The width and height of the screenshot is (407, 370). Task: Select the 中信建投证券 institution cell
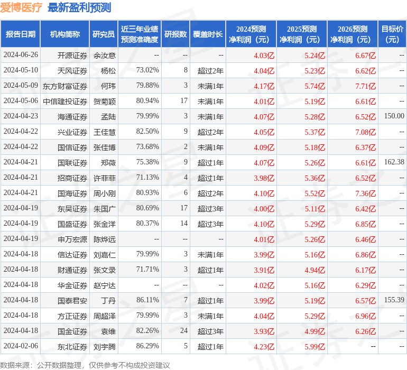click(x=65, y=101)
